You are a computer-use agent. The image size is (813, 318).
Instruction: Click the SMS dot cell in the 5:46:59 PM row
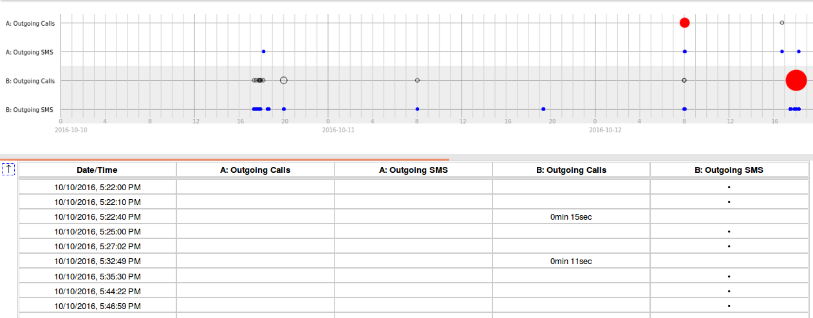point(729,306)
